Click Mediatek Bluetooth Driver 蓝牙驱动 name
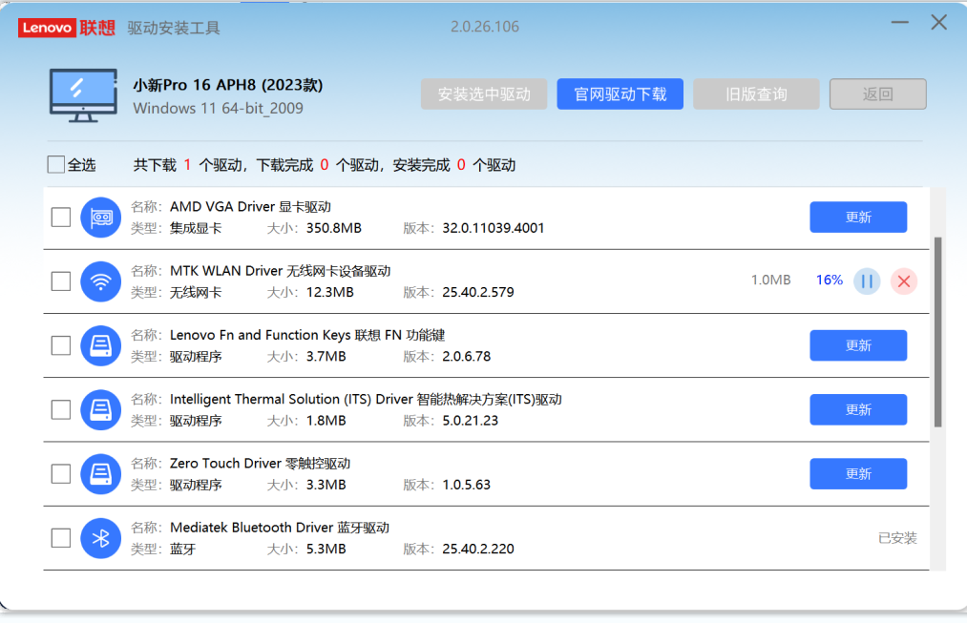Screen dimensions: 967x623 click(x=280, y=528)
